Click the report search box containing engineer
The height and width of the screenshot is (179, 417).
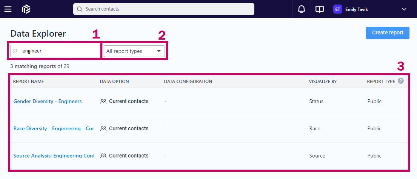point(55,51)
